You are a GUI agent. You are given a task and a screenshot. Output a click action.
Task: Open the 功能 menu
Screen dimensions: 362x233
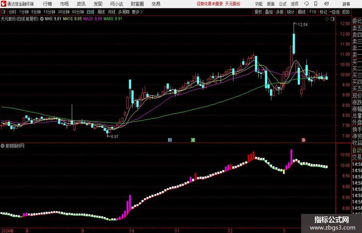(259, 4)
